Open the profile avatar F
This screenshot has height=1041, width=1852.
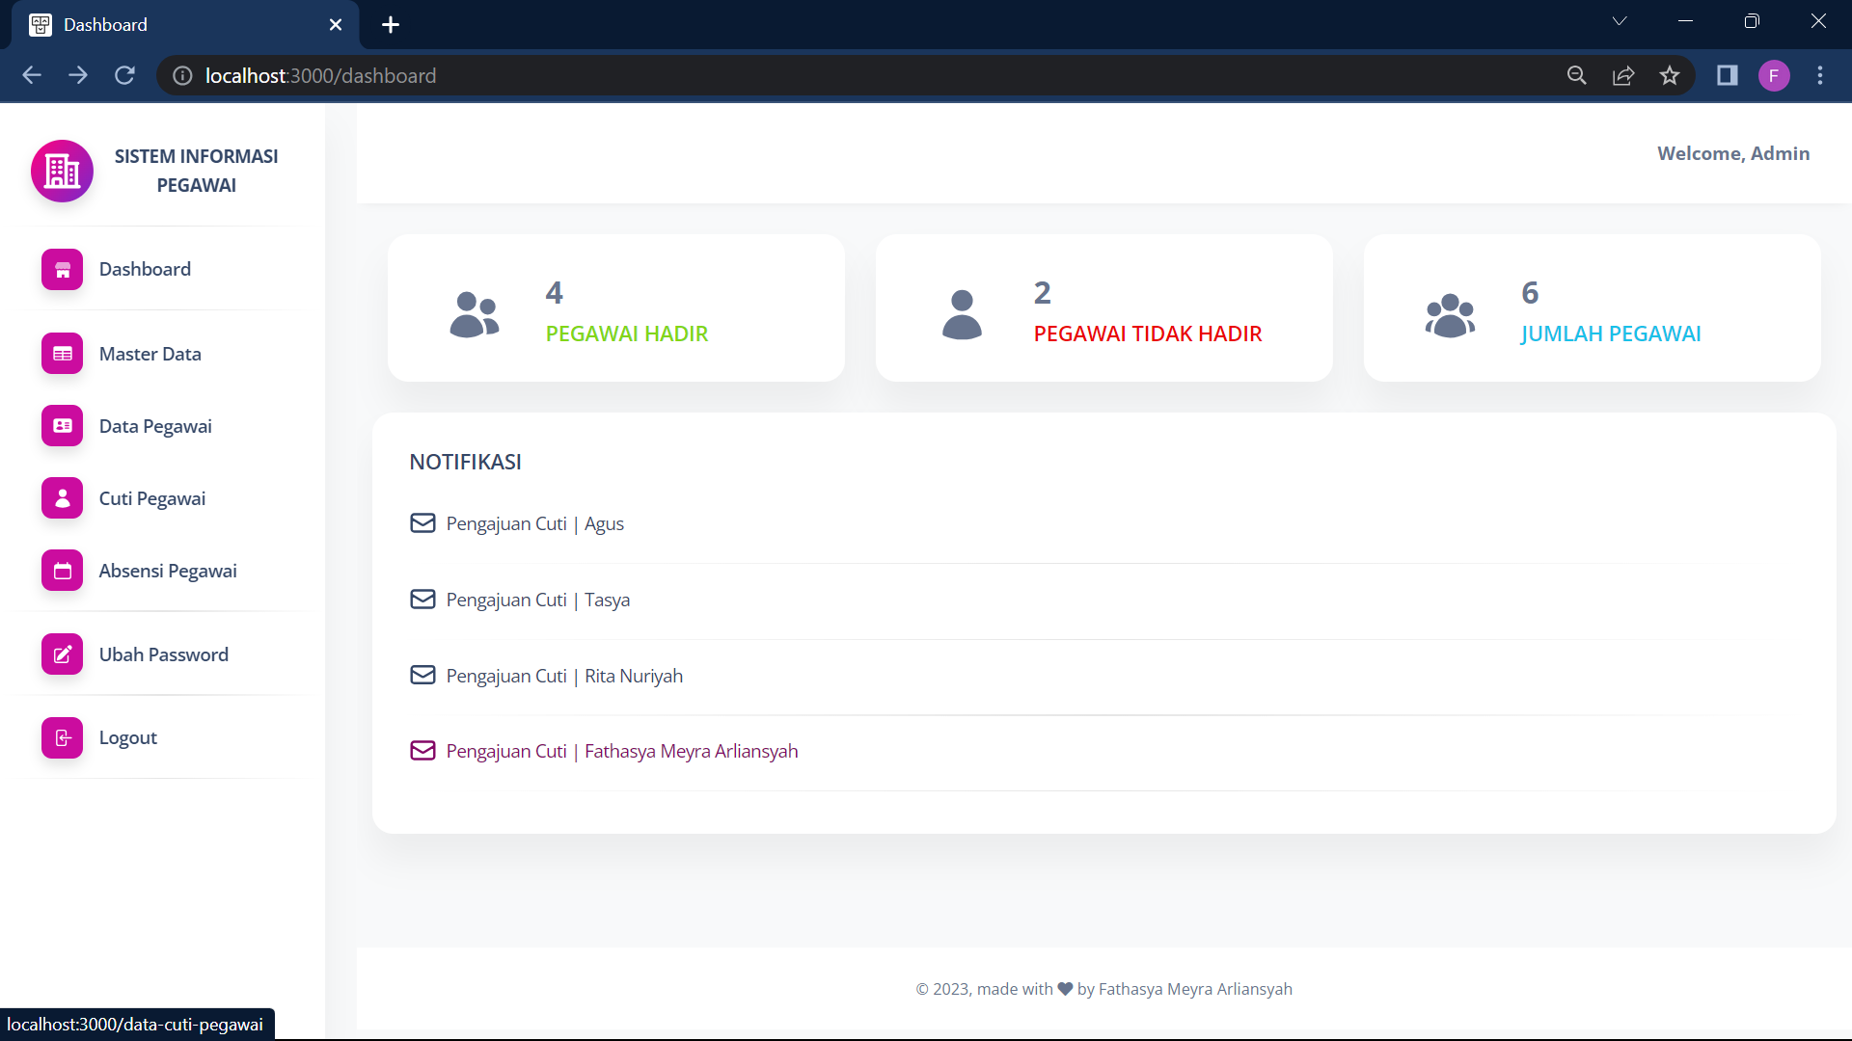[1774, 75]
